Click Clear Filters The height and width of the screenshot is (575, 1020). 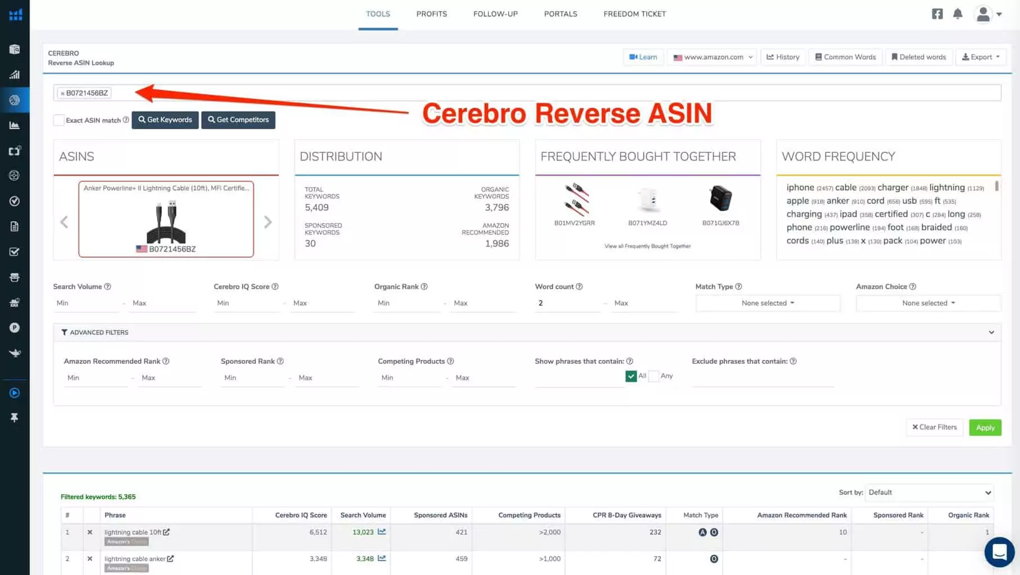pos(935,427)
